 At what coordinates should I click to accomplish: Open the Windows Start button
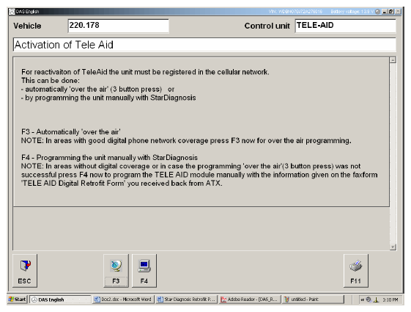[18, 300]
